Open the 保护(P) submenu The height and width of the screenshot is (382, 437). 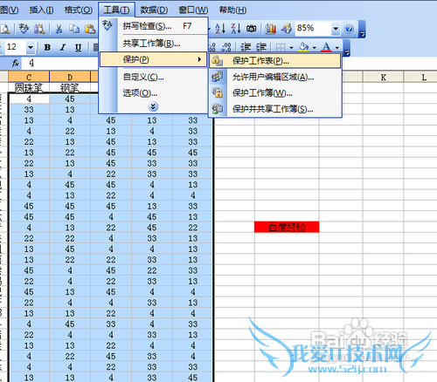[154, 59]
